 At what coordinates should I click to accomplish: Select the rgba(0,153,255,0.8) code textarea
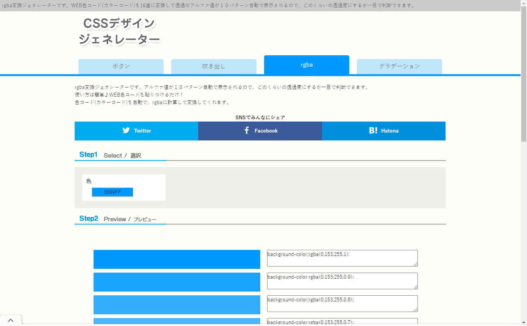coord(342,304)
